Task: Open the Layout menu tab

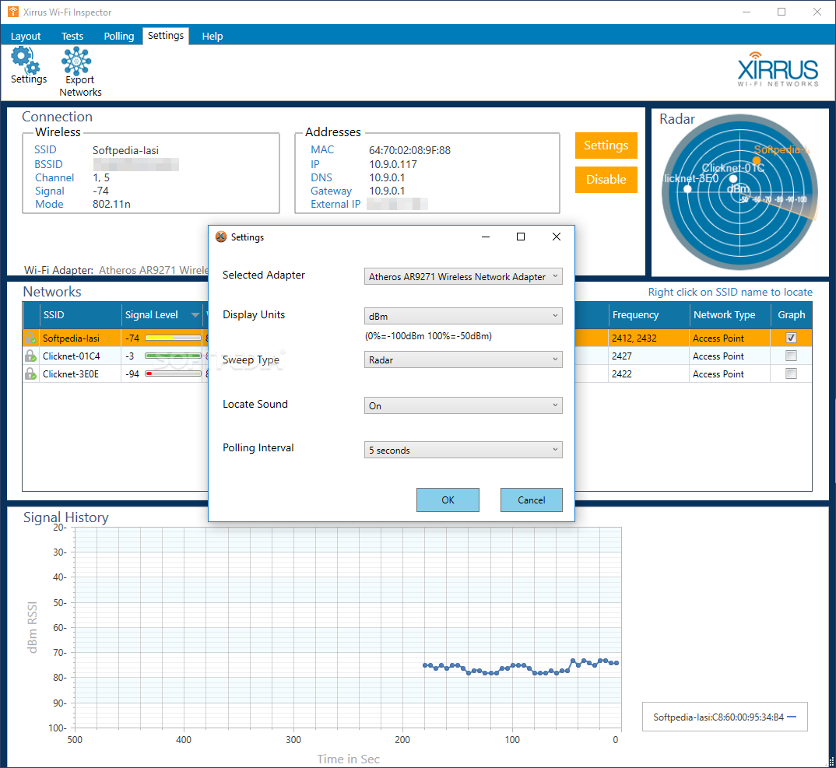Action: click(26, 37)
